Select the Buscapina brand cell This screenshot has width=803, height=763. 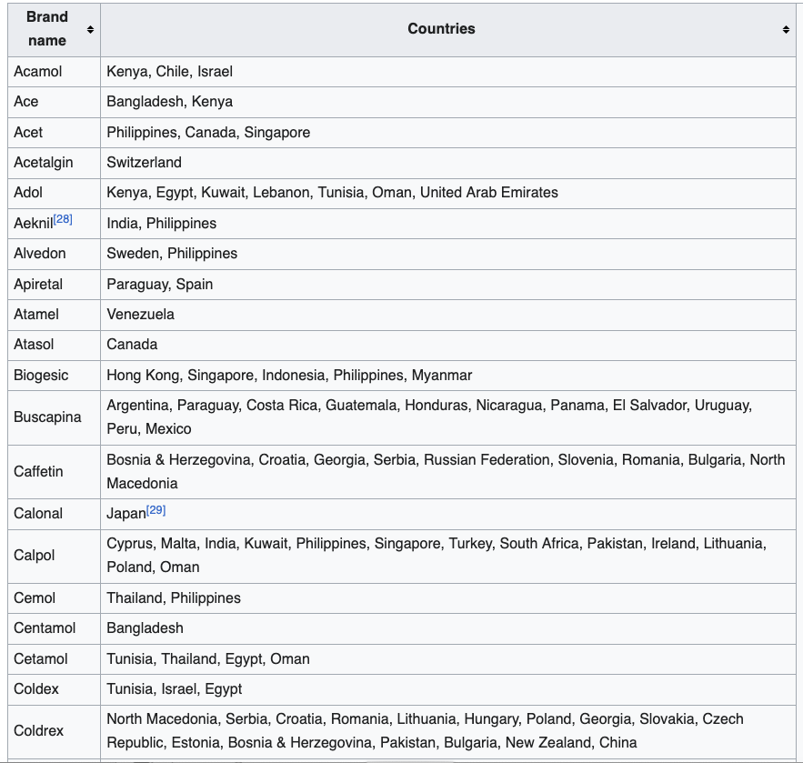(x=55, y=417)
